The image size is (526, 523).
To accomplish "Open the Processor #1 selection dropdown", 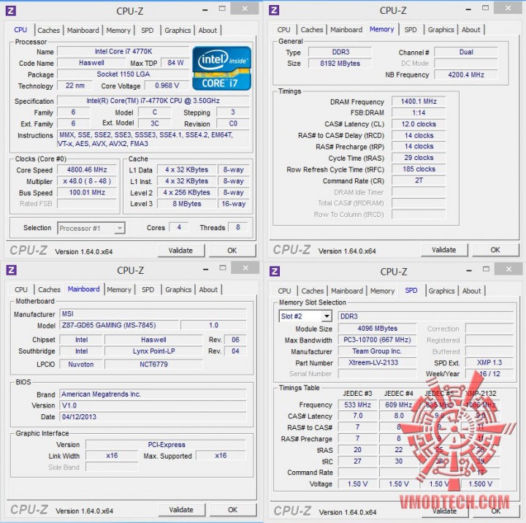I will coord(91,229).
